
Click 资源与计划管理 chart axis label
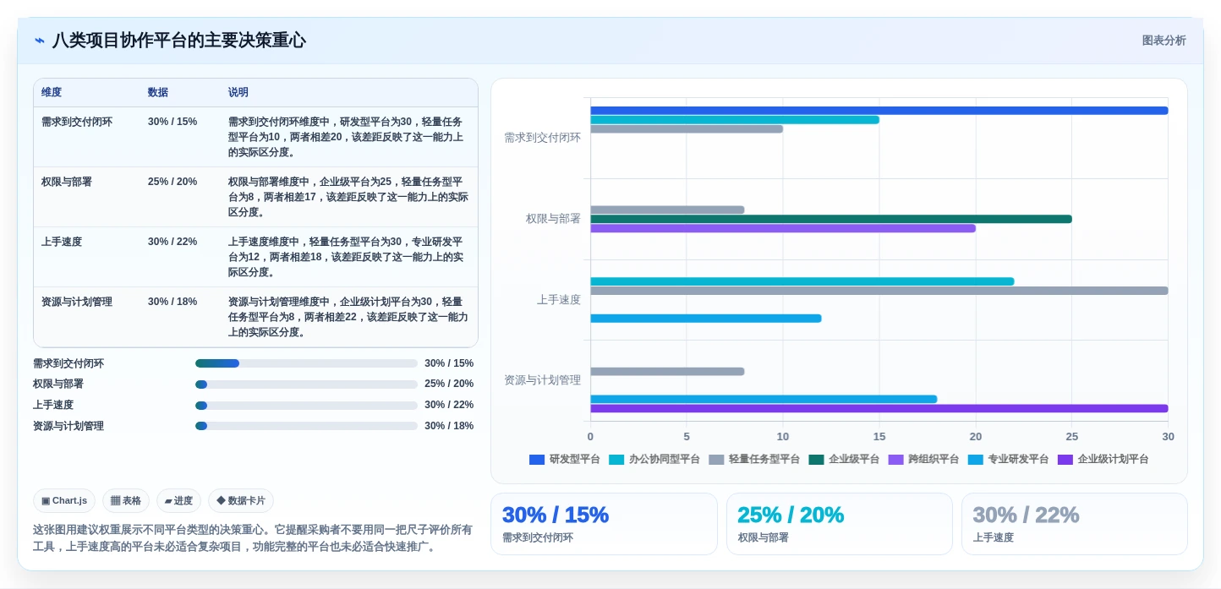click(x=542, y=380)
